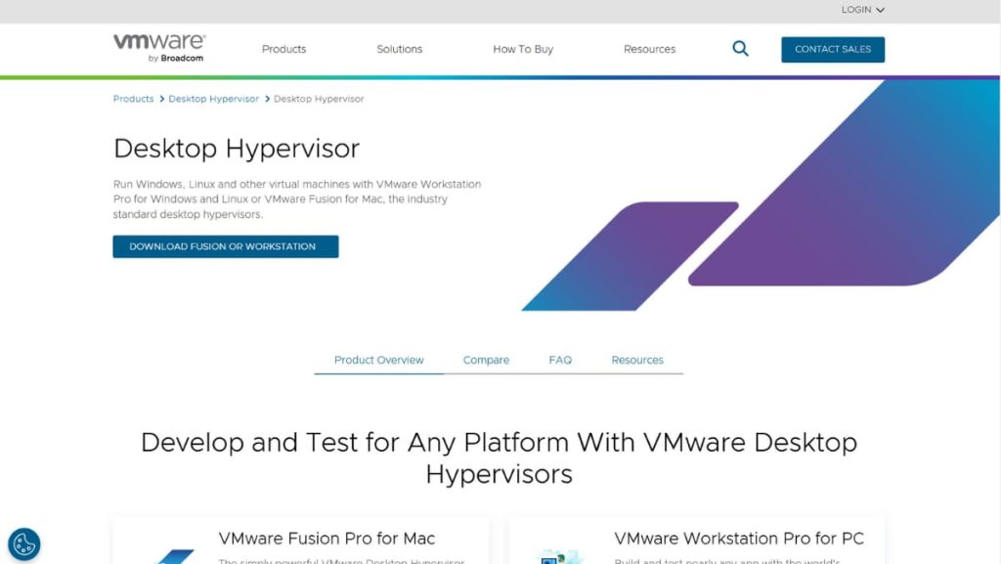
Task: Click the search magnifying glass icon
Action: click(x=740, y=49)
